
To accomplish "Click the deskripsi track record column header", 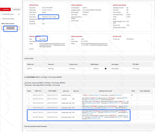I will (105, 91).
